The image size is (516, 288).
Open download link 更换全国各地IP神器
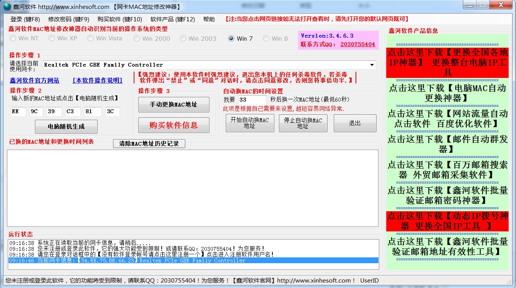[x=447, y=62]
